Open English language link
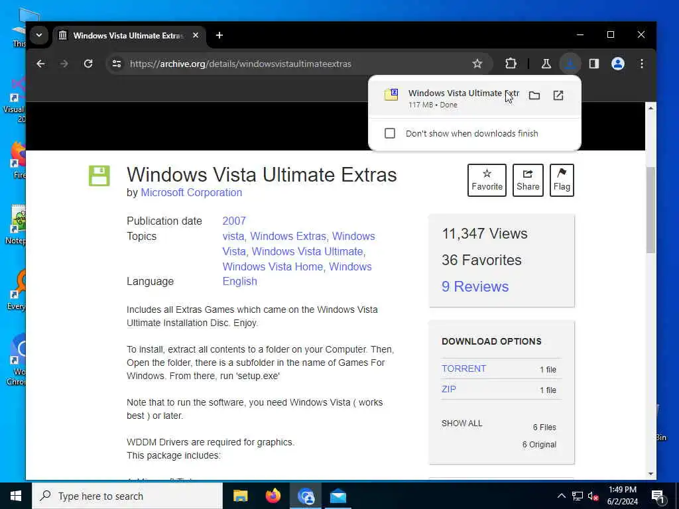679x509 pixels. [x=240, y=281]
